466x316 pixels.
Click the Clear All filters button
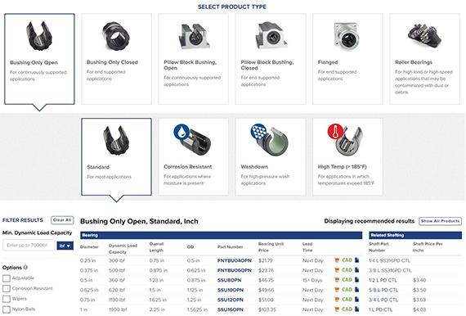point(62,220)
